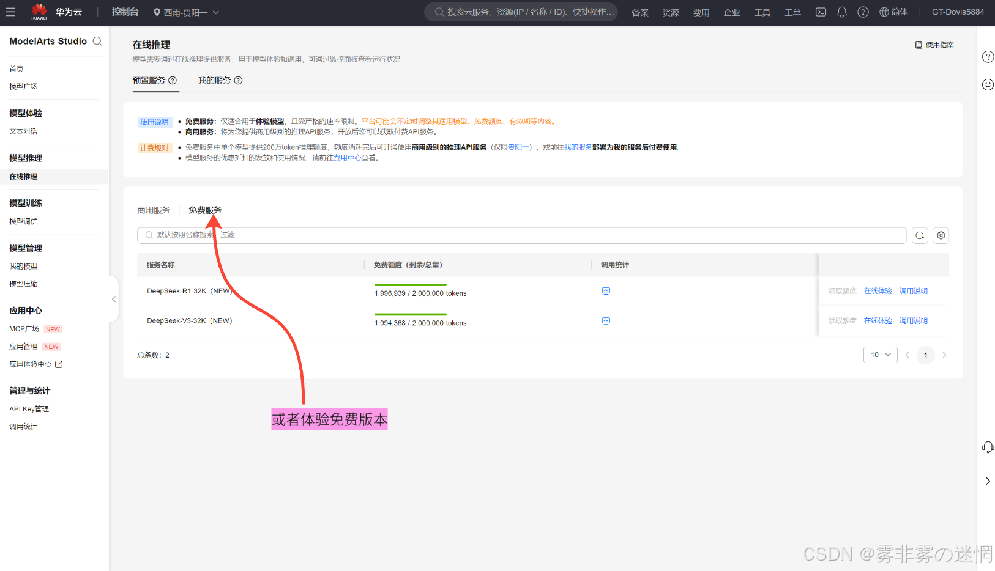The width and height of the screenshot is (995, 571).
Task: Open 模型调优 in sidebar
Action: pyautogui.click(x=23, y=221)
